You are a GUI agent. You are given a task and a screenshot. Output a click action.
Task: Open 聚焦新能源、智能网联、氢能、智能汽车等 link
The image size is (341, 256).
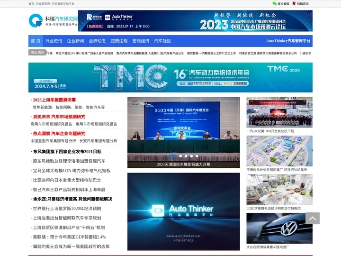(69, 107)
